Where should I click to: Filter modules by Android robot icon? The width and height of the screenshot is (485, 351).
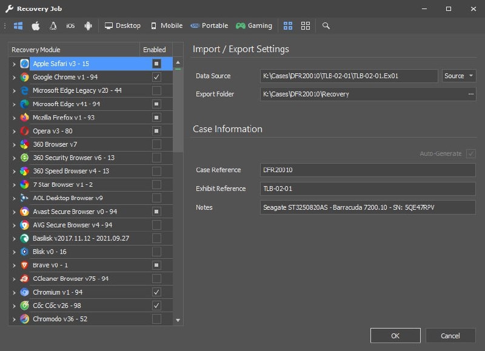88,25
